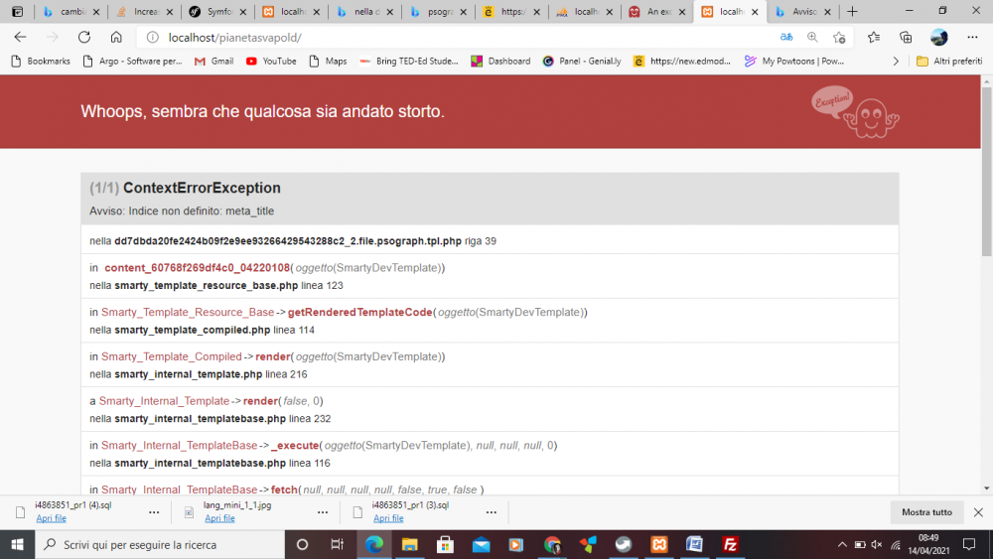993x559 pixels.
Task: Switch to the 'An exc' tab
Action: (x=656, y=11)
